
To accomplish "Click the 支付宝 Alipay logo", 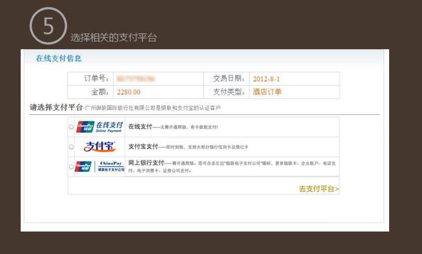I will click(100, 146).
